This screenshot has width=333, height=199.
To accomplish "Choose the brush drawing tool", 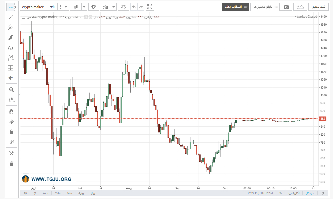I will pos(11,37).
